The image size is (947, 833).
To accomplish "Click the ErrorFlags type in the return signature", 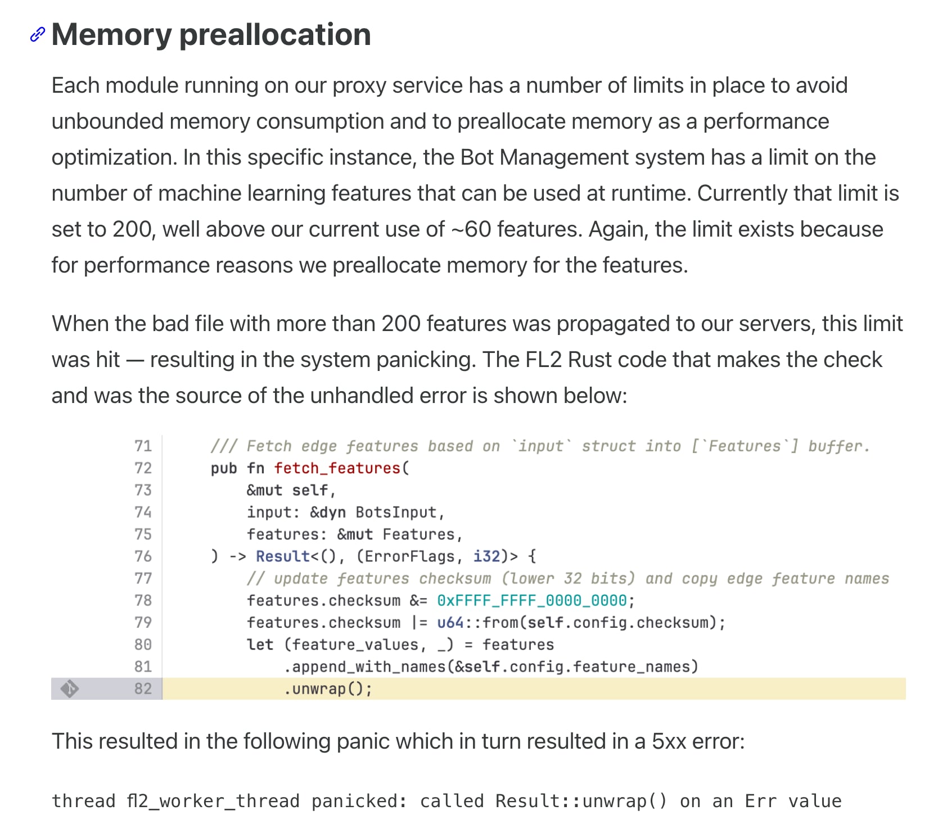I will tap(409, 556).
